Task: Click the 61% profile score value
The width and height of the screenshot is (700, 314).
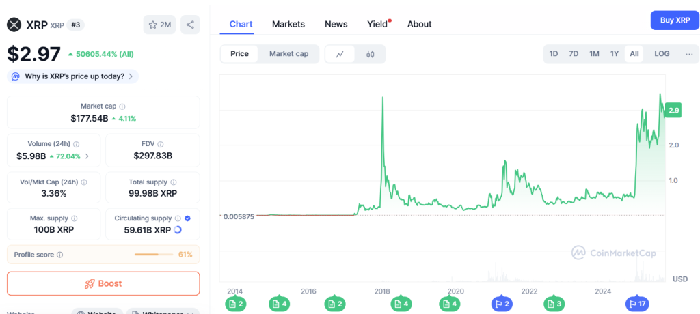Action: (x=185, y=255)
